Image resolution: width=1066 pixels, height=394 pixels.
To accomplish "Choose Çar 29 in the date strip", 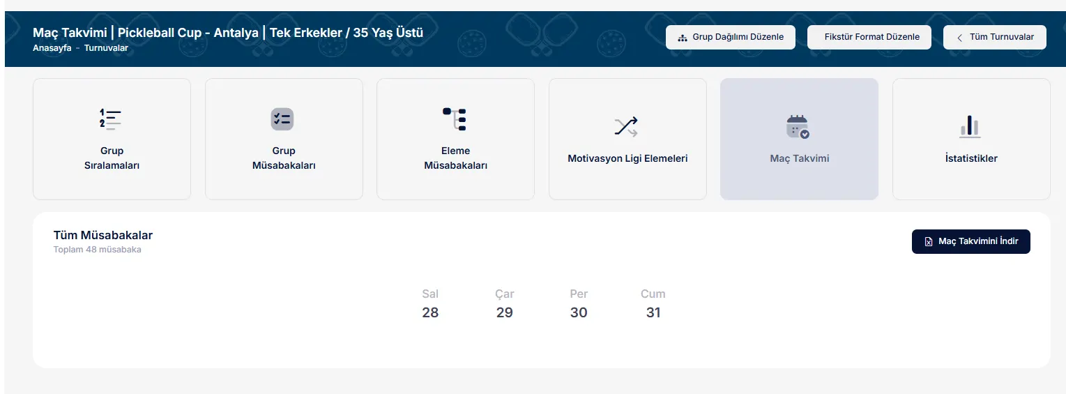I will (x=505, y=304).
